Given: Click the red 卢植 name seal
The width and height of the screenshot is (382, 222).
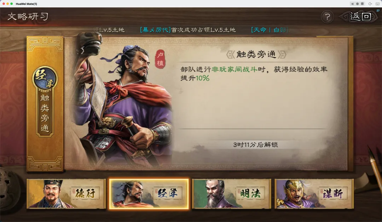Looking at the screenshot, I should 160,59.
